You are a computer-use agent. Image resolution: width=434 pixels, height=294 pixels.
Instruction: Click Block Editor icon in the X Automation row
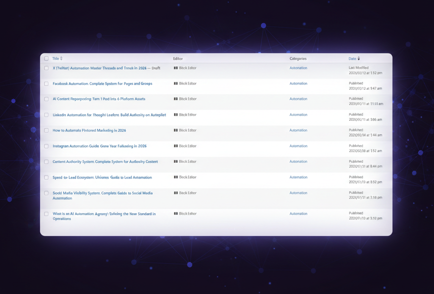[176, 68]
